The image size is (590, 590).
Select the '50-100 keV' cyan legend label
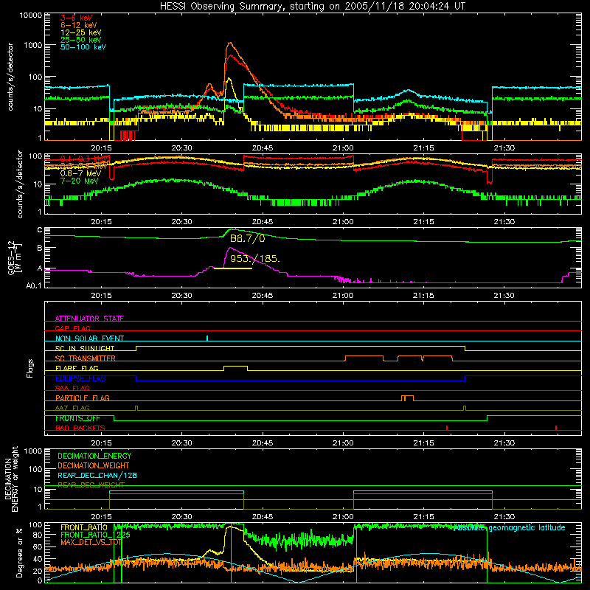83,47
